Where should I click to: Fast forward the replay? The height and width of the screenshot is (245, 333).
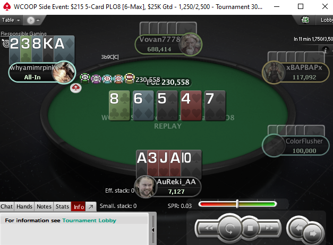coord(269,228)
